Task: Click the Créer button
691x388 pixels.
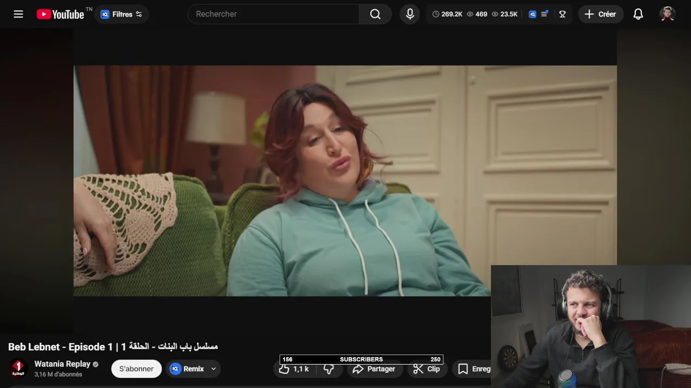Action: [x=600, y=14]
